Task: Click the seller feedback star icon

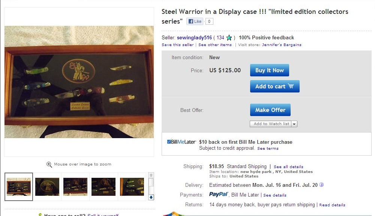Action: click(x=229, y=38)
